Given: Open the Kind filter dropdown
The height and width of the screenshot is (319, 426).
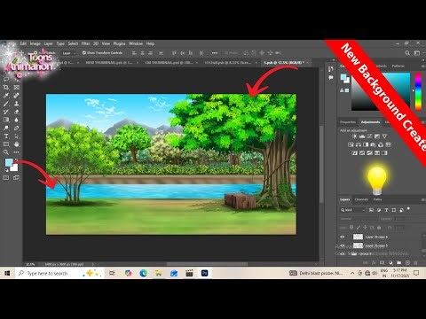Looking at the screenshot, I should coord(353,210).
